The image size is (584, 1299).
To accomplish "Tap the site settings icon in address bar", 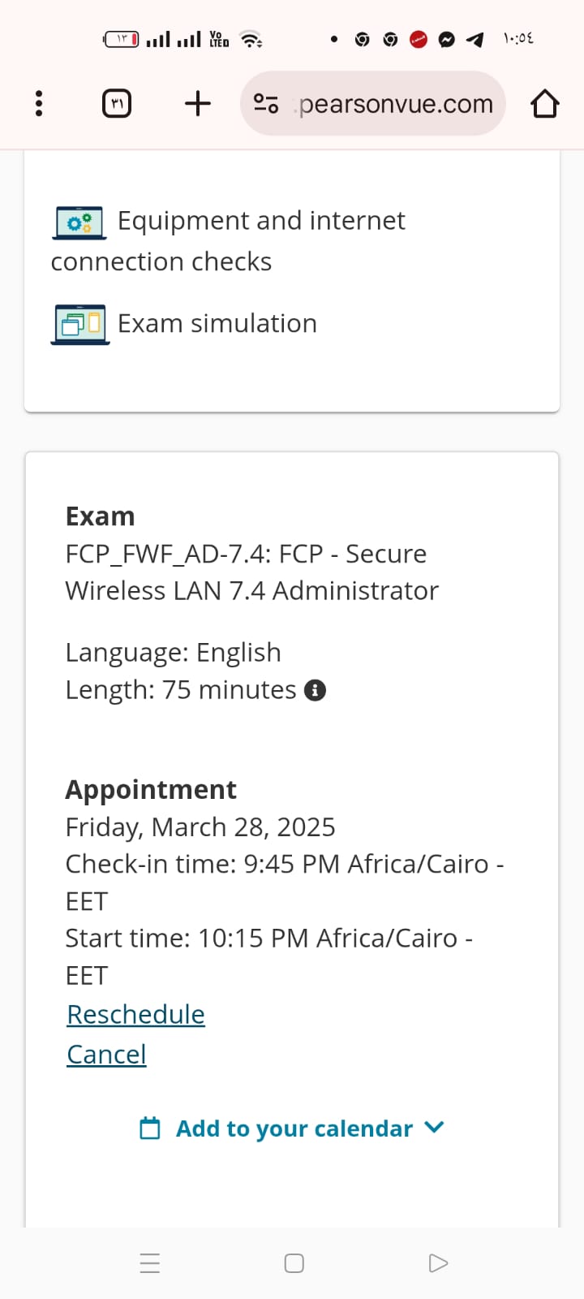I will (266, 103).
